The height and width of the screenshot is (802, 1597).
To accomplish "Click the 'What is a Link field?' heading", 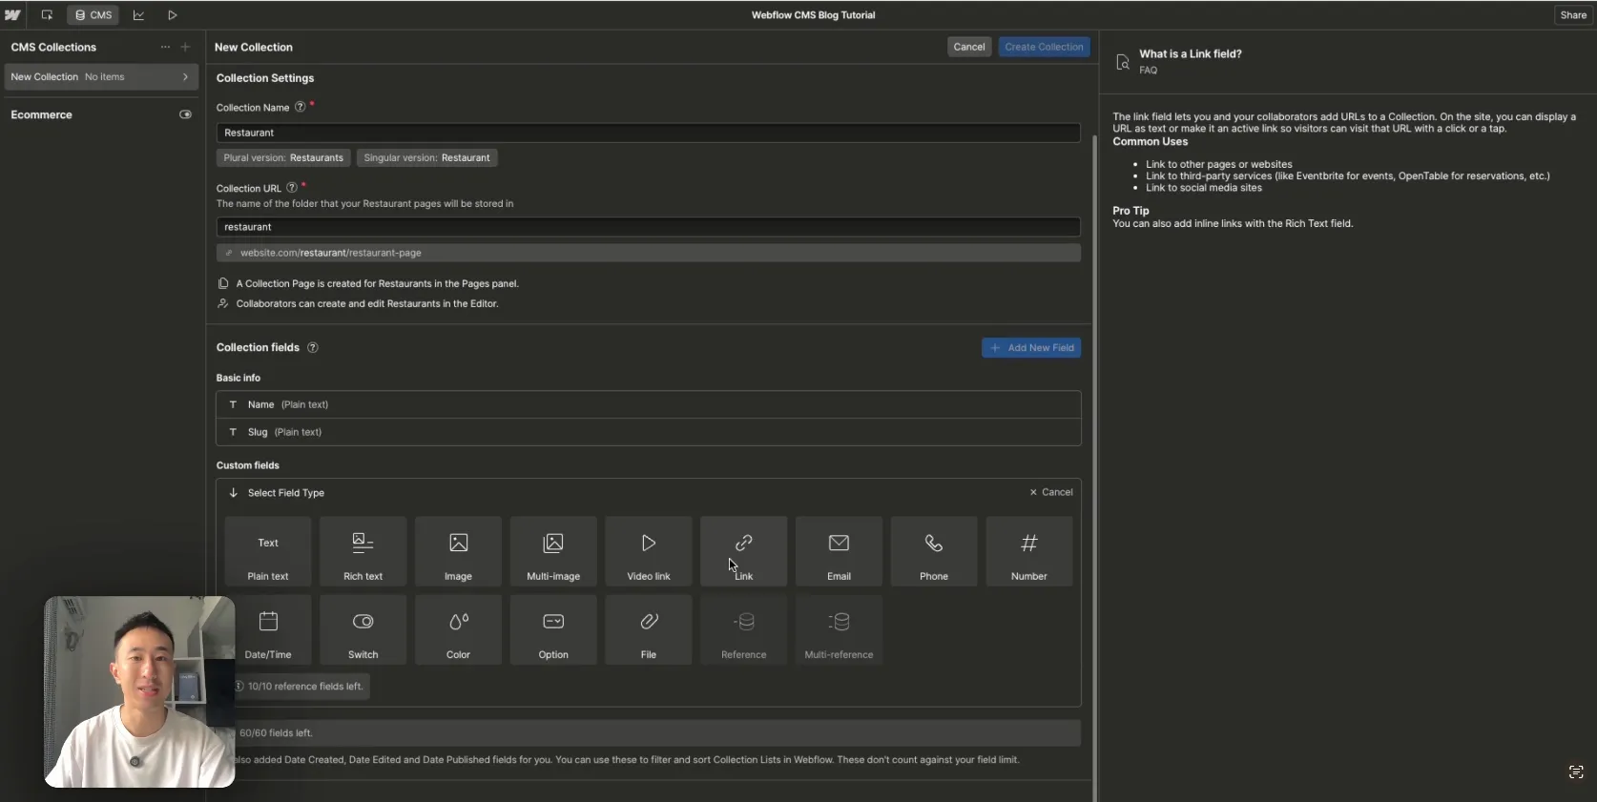I will pos(1191,54).
